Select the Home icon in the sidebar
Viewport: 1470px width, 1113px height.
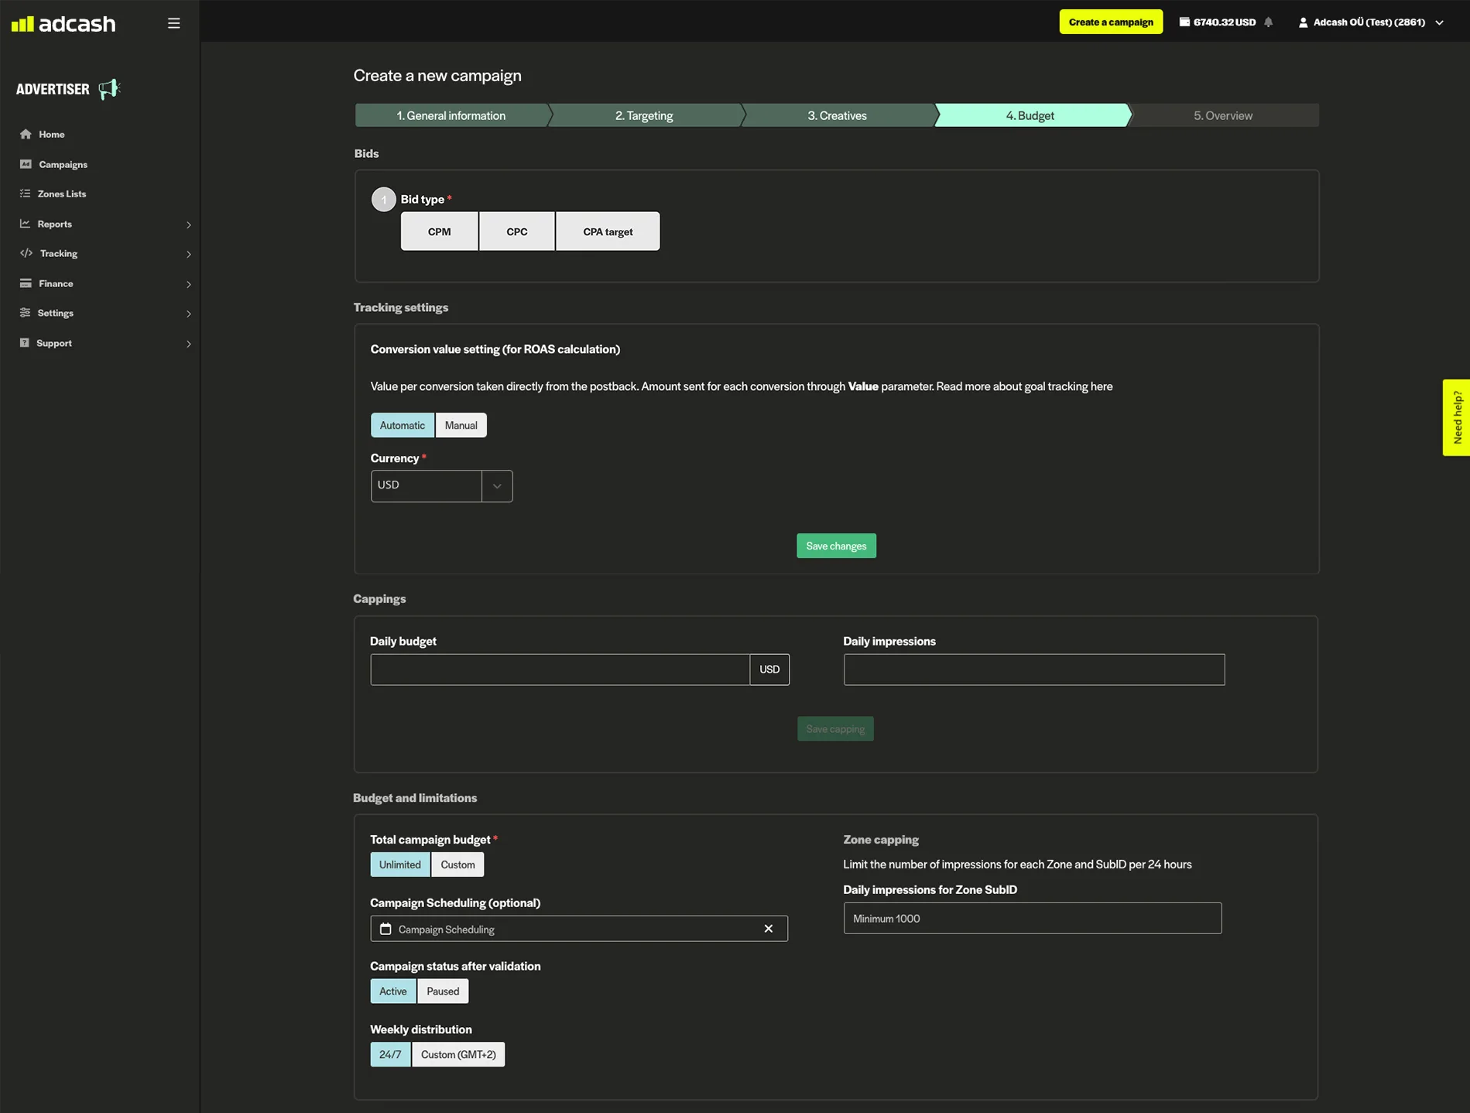pyautogui.click(x=26, y=134)
